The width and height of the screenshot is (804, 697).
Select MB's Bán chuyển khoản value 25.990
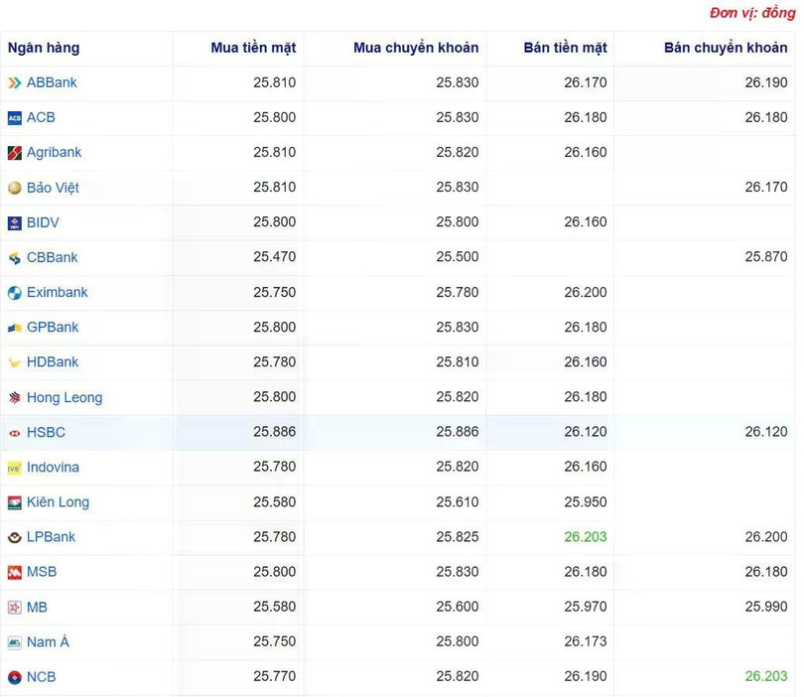click(766, 607)
